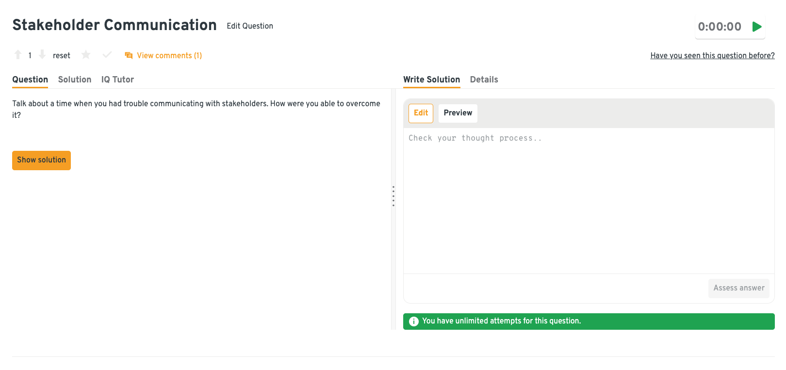Click the Assess answer button

pos(738,288)
